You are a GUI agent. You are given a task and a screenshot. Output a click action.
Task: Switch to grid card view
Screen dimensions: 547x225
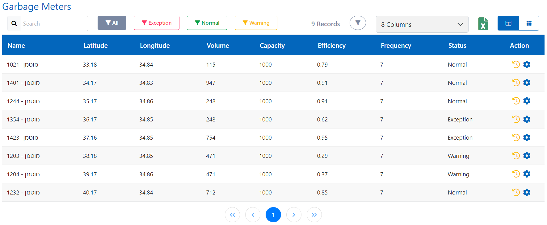(x=529, y=23)
